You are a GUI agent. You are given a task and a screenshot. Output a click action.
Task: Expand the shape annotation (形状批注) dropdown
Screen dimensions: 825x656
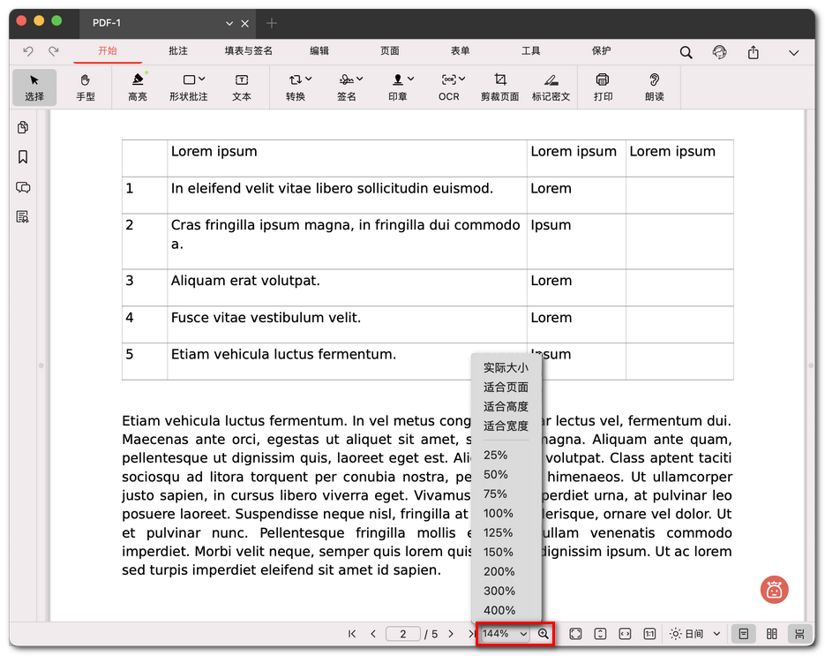[201, 79]
